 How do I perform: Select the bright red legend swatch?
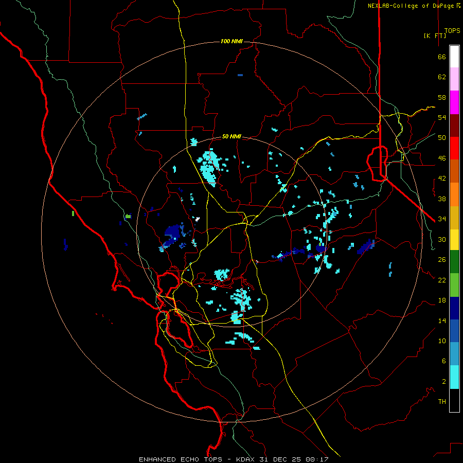pyautogui.click(x=454, y=148)
